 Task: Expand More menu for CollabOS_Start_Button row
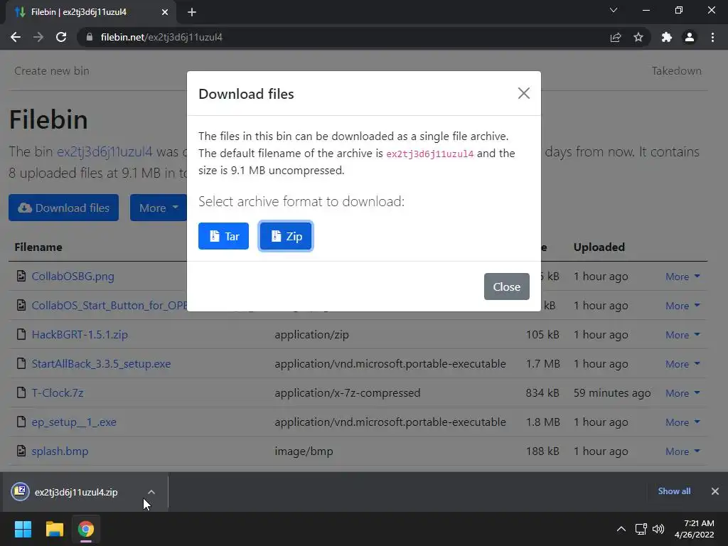682,306
